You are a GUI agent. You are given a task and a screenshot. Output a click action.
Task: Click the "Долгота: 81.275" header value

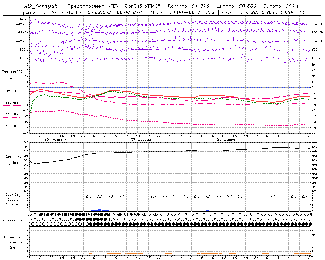(188, 6)
